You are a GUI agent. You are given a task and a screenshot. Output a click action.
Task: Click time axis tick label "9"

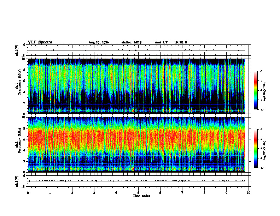[x=226, y=193]
